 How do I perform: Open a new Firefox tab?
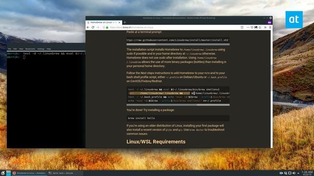pos(125,22)
